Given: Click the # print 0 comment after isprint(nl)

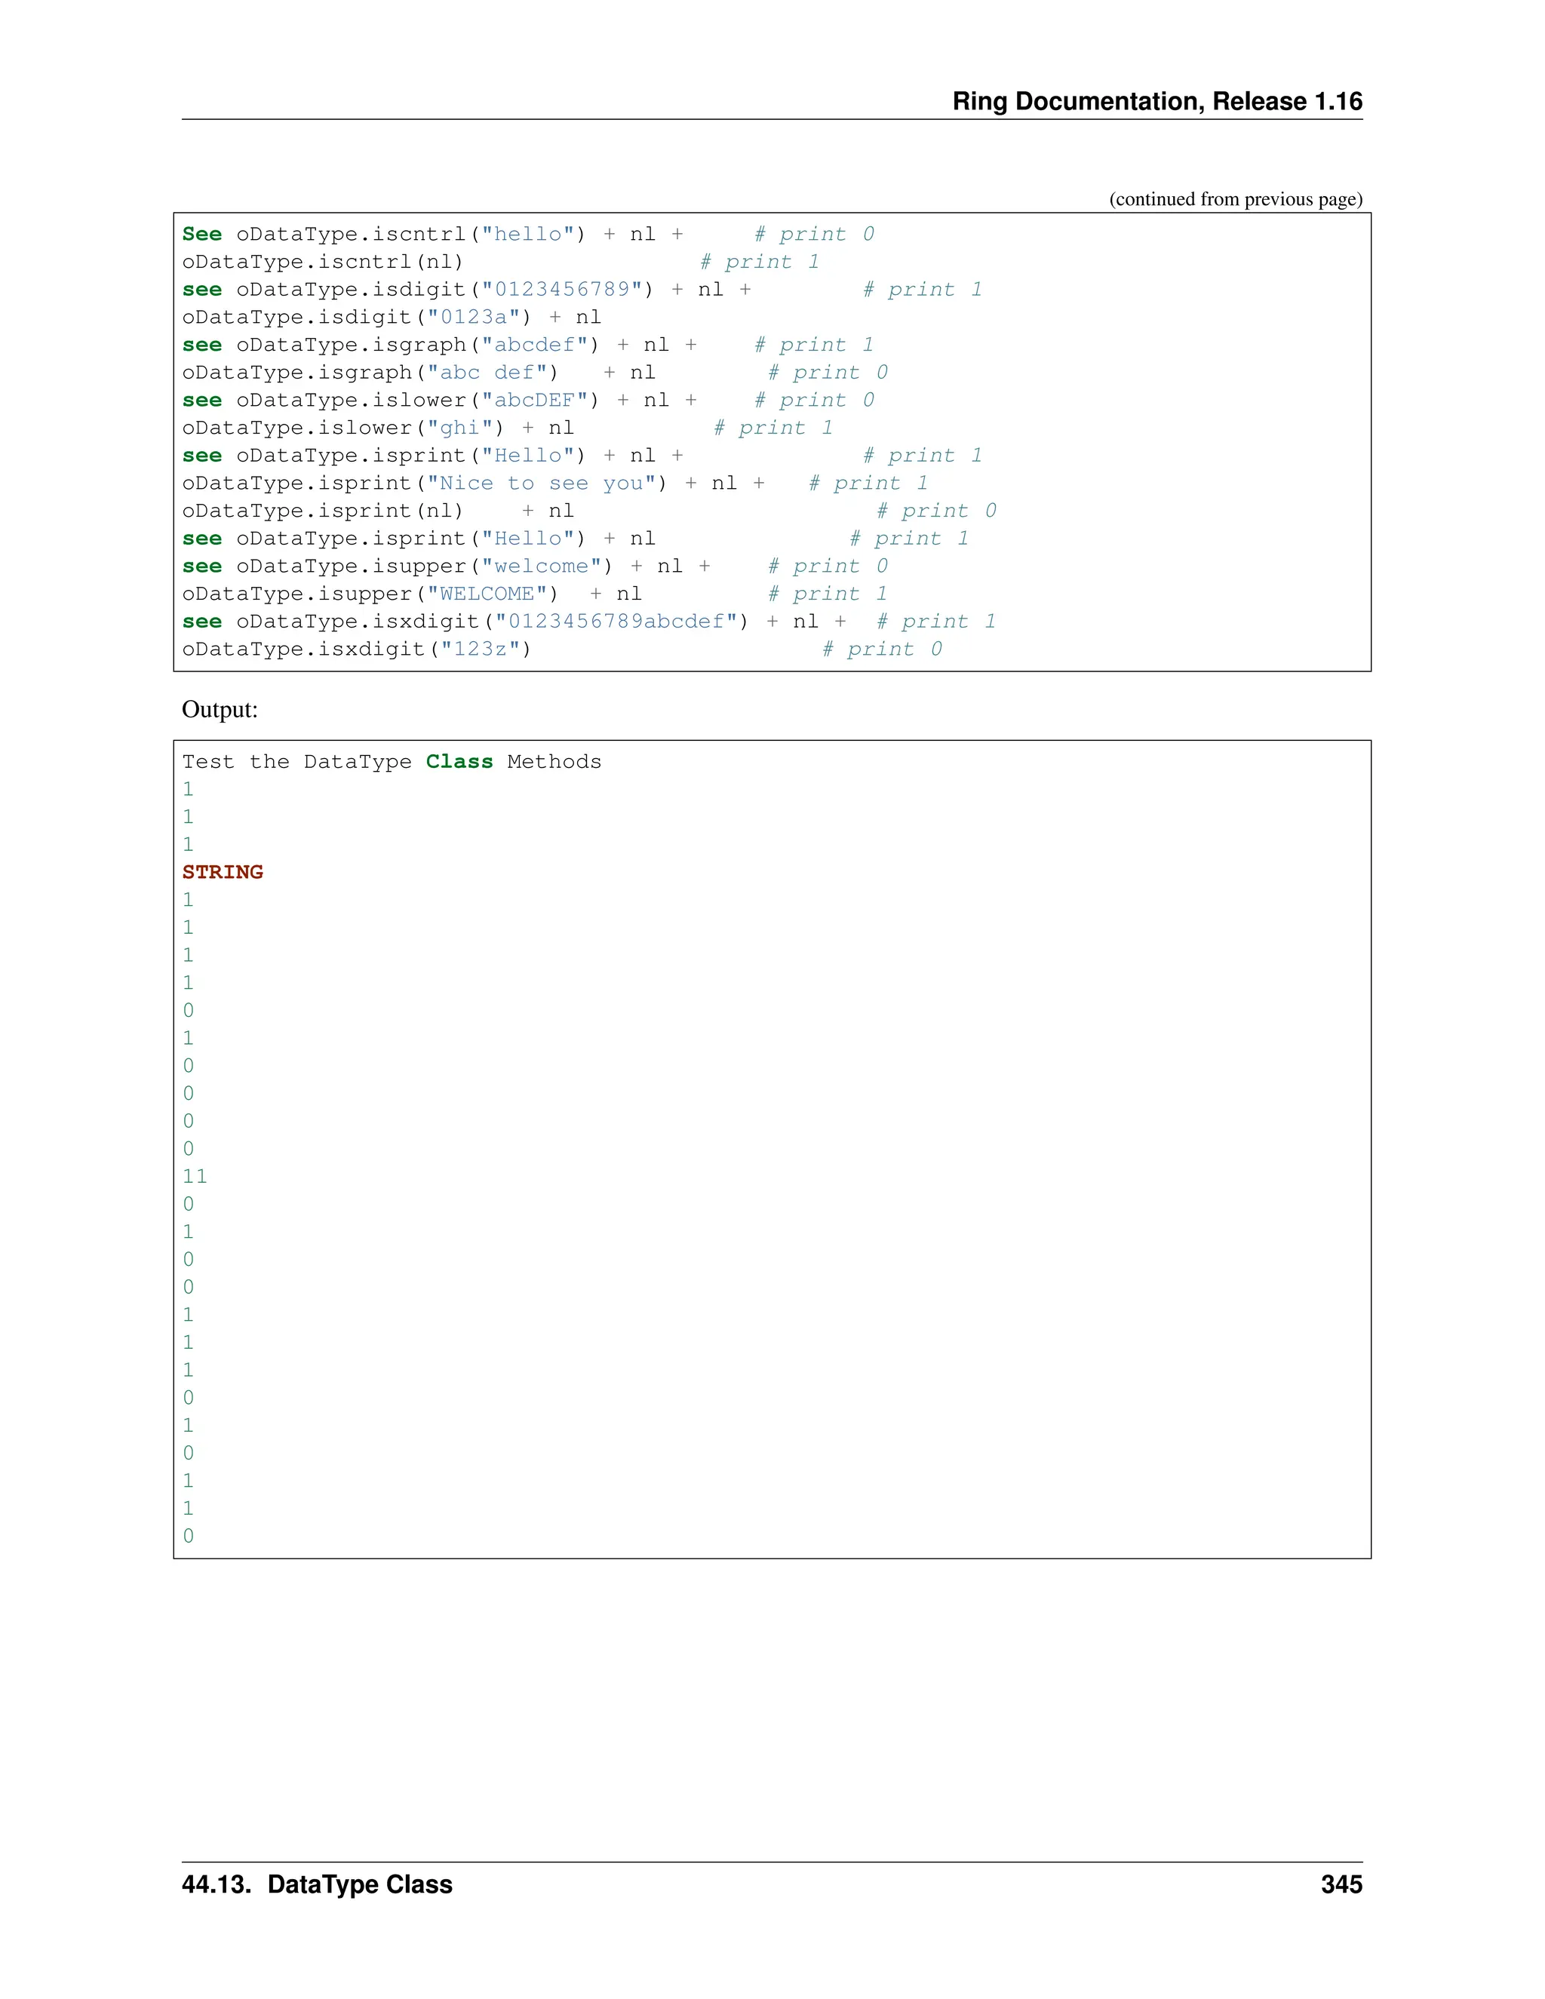Looking at the screenshot, I should tap(935, 511).
